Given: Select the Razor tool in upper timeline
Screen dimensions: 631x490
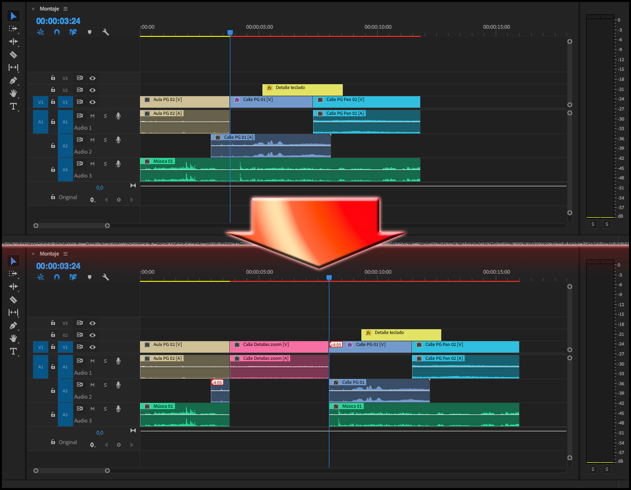Looking at the screenshot, I should coord(13,55).
